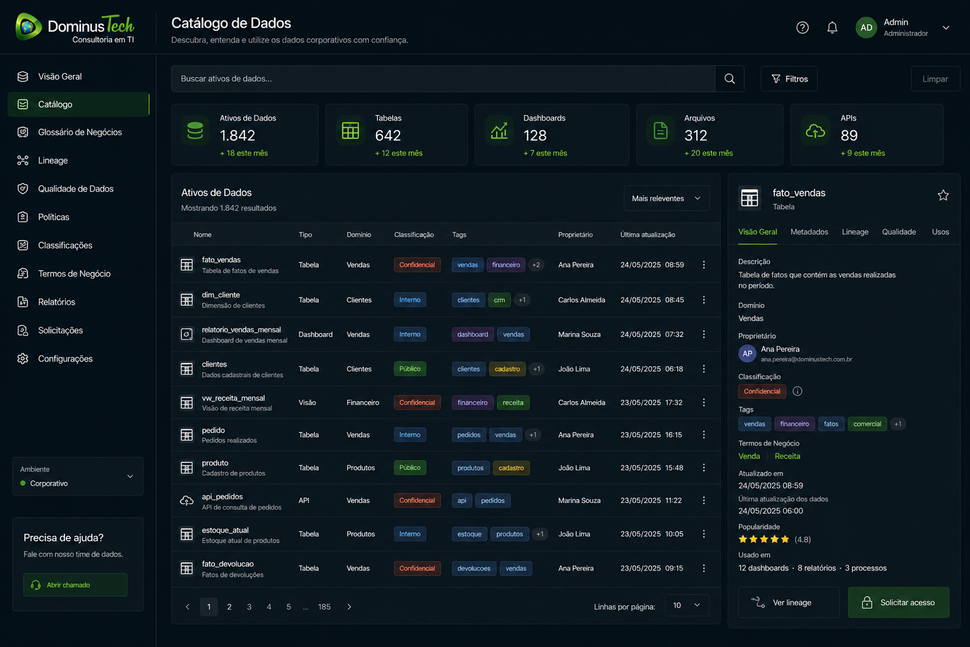Open info icon next to Confidencial classification
This screenshot has width=970, height=647.
(x=797, y=391)
